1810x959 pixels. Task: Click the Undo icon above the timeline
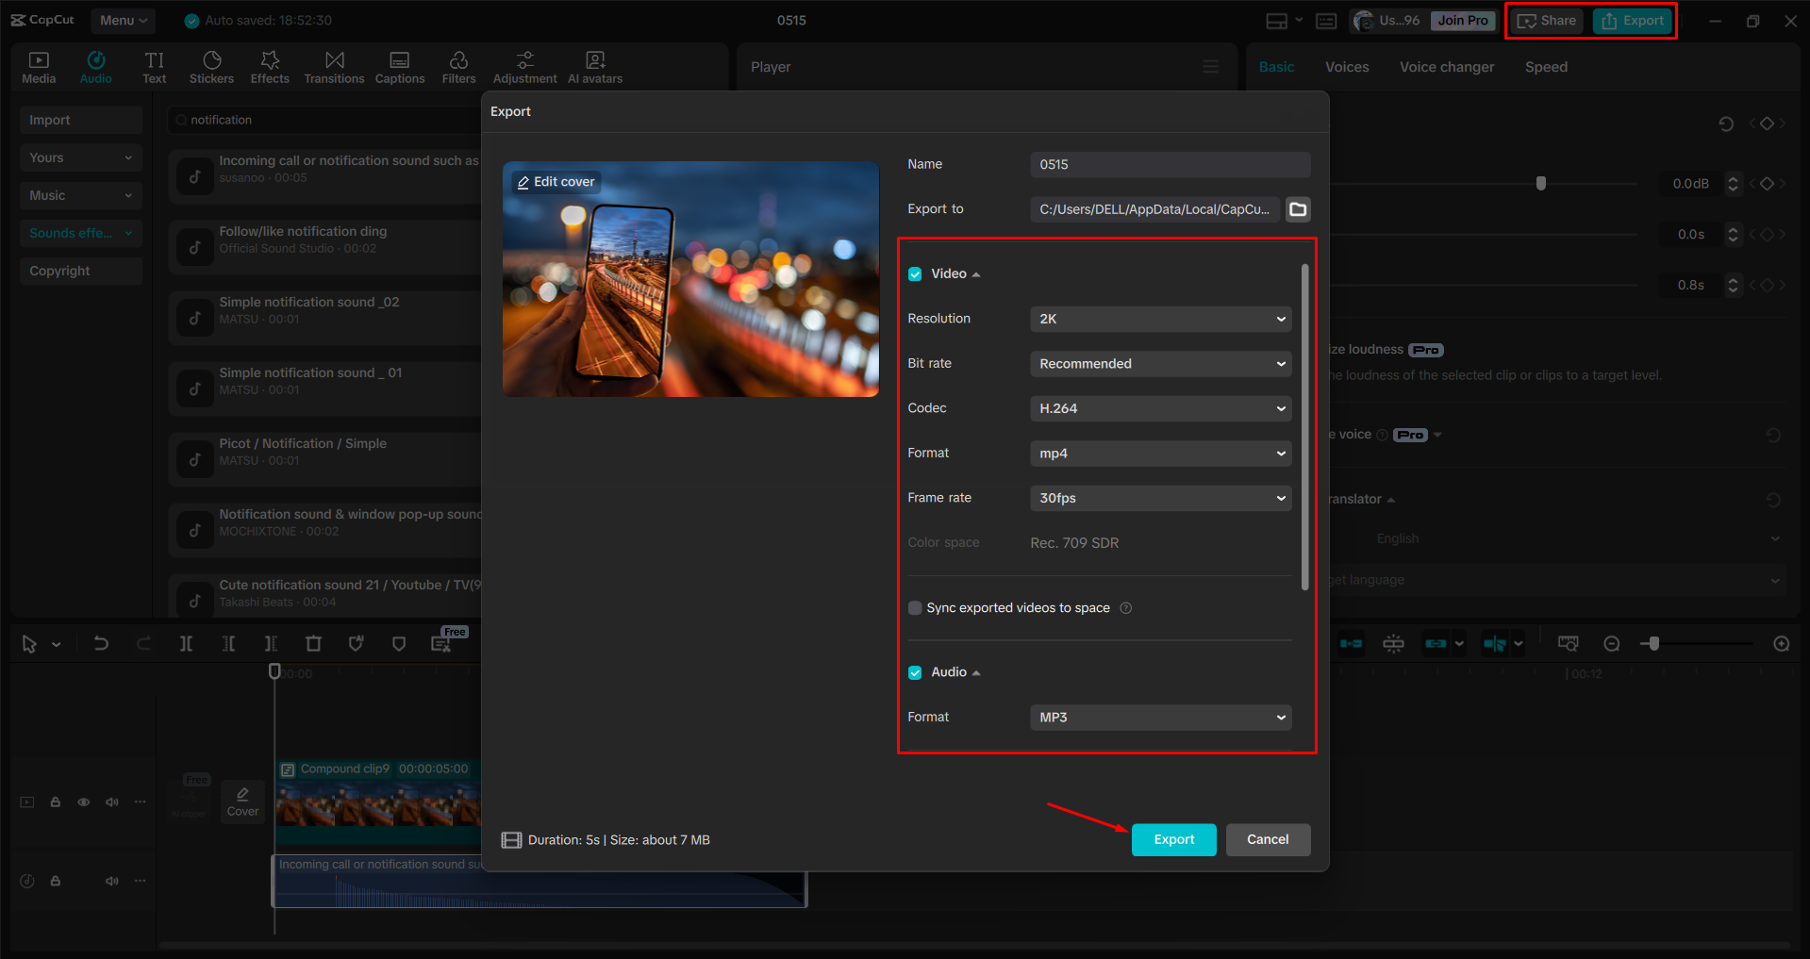(x=101, y=643)
